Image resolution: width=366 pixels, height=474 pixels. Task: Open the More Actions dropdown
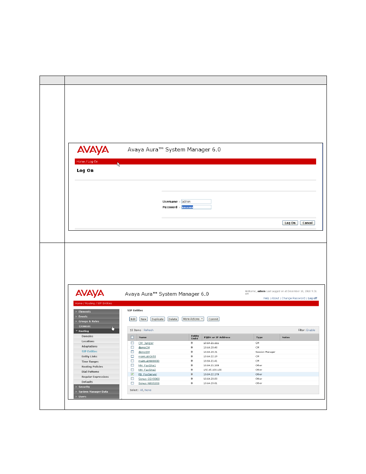click(x=193, y=319)
